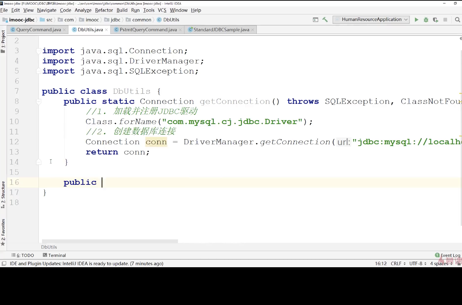Click the DbUtils class in navigation bar
The image size is (462, 305).
point(168,20)
